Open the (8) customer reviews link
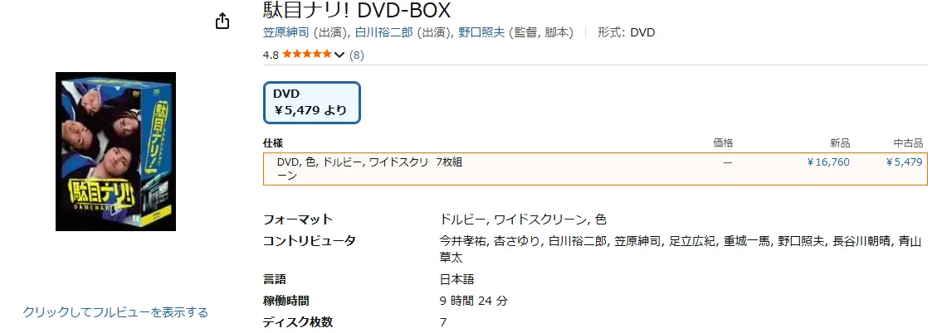937x333 pixels. (357, 55)
